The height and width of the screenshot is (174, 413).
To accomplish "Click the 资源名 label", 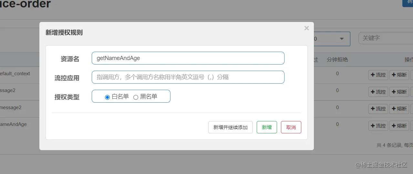I will [x=70, y=59].
